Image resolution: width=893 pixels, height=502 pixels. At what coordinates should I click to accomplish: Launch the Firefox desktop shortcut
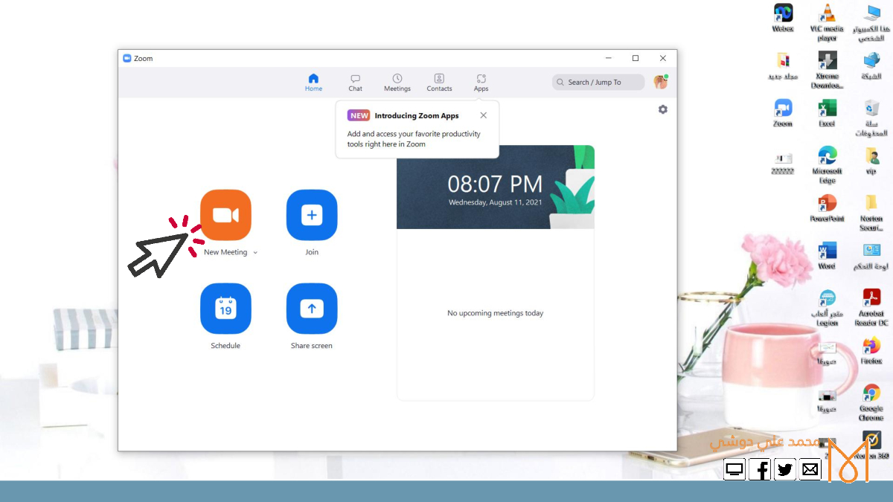pos(871,347)
